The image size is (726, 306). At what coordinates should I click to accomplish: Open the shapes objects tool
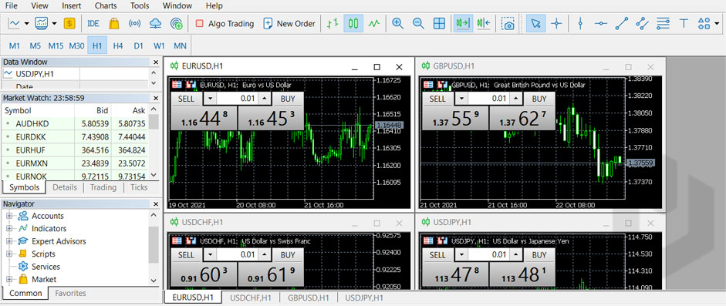point(704,23)
